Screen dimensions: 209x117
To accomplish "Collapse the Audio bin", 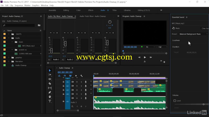I will tap(9, 38).
